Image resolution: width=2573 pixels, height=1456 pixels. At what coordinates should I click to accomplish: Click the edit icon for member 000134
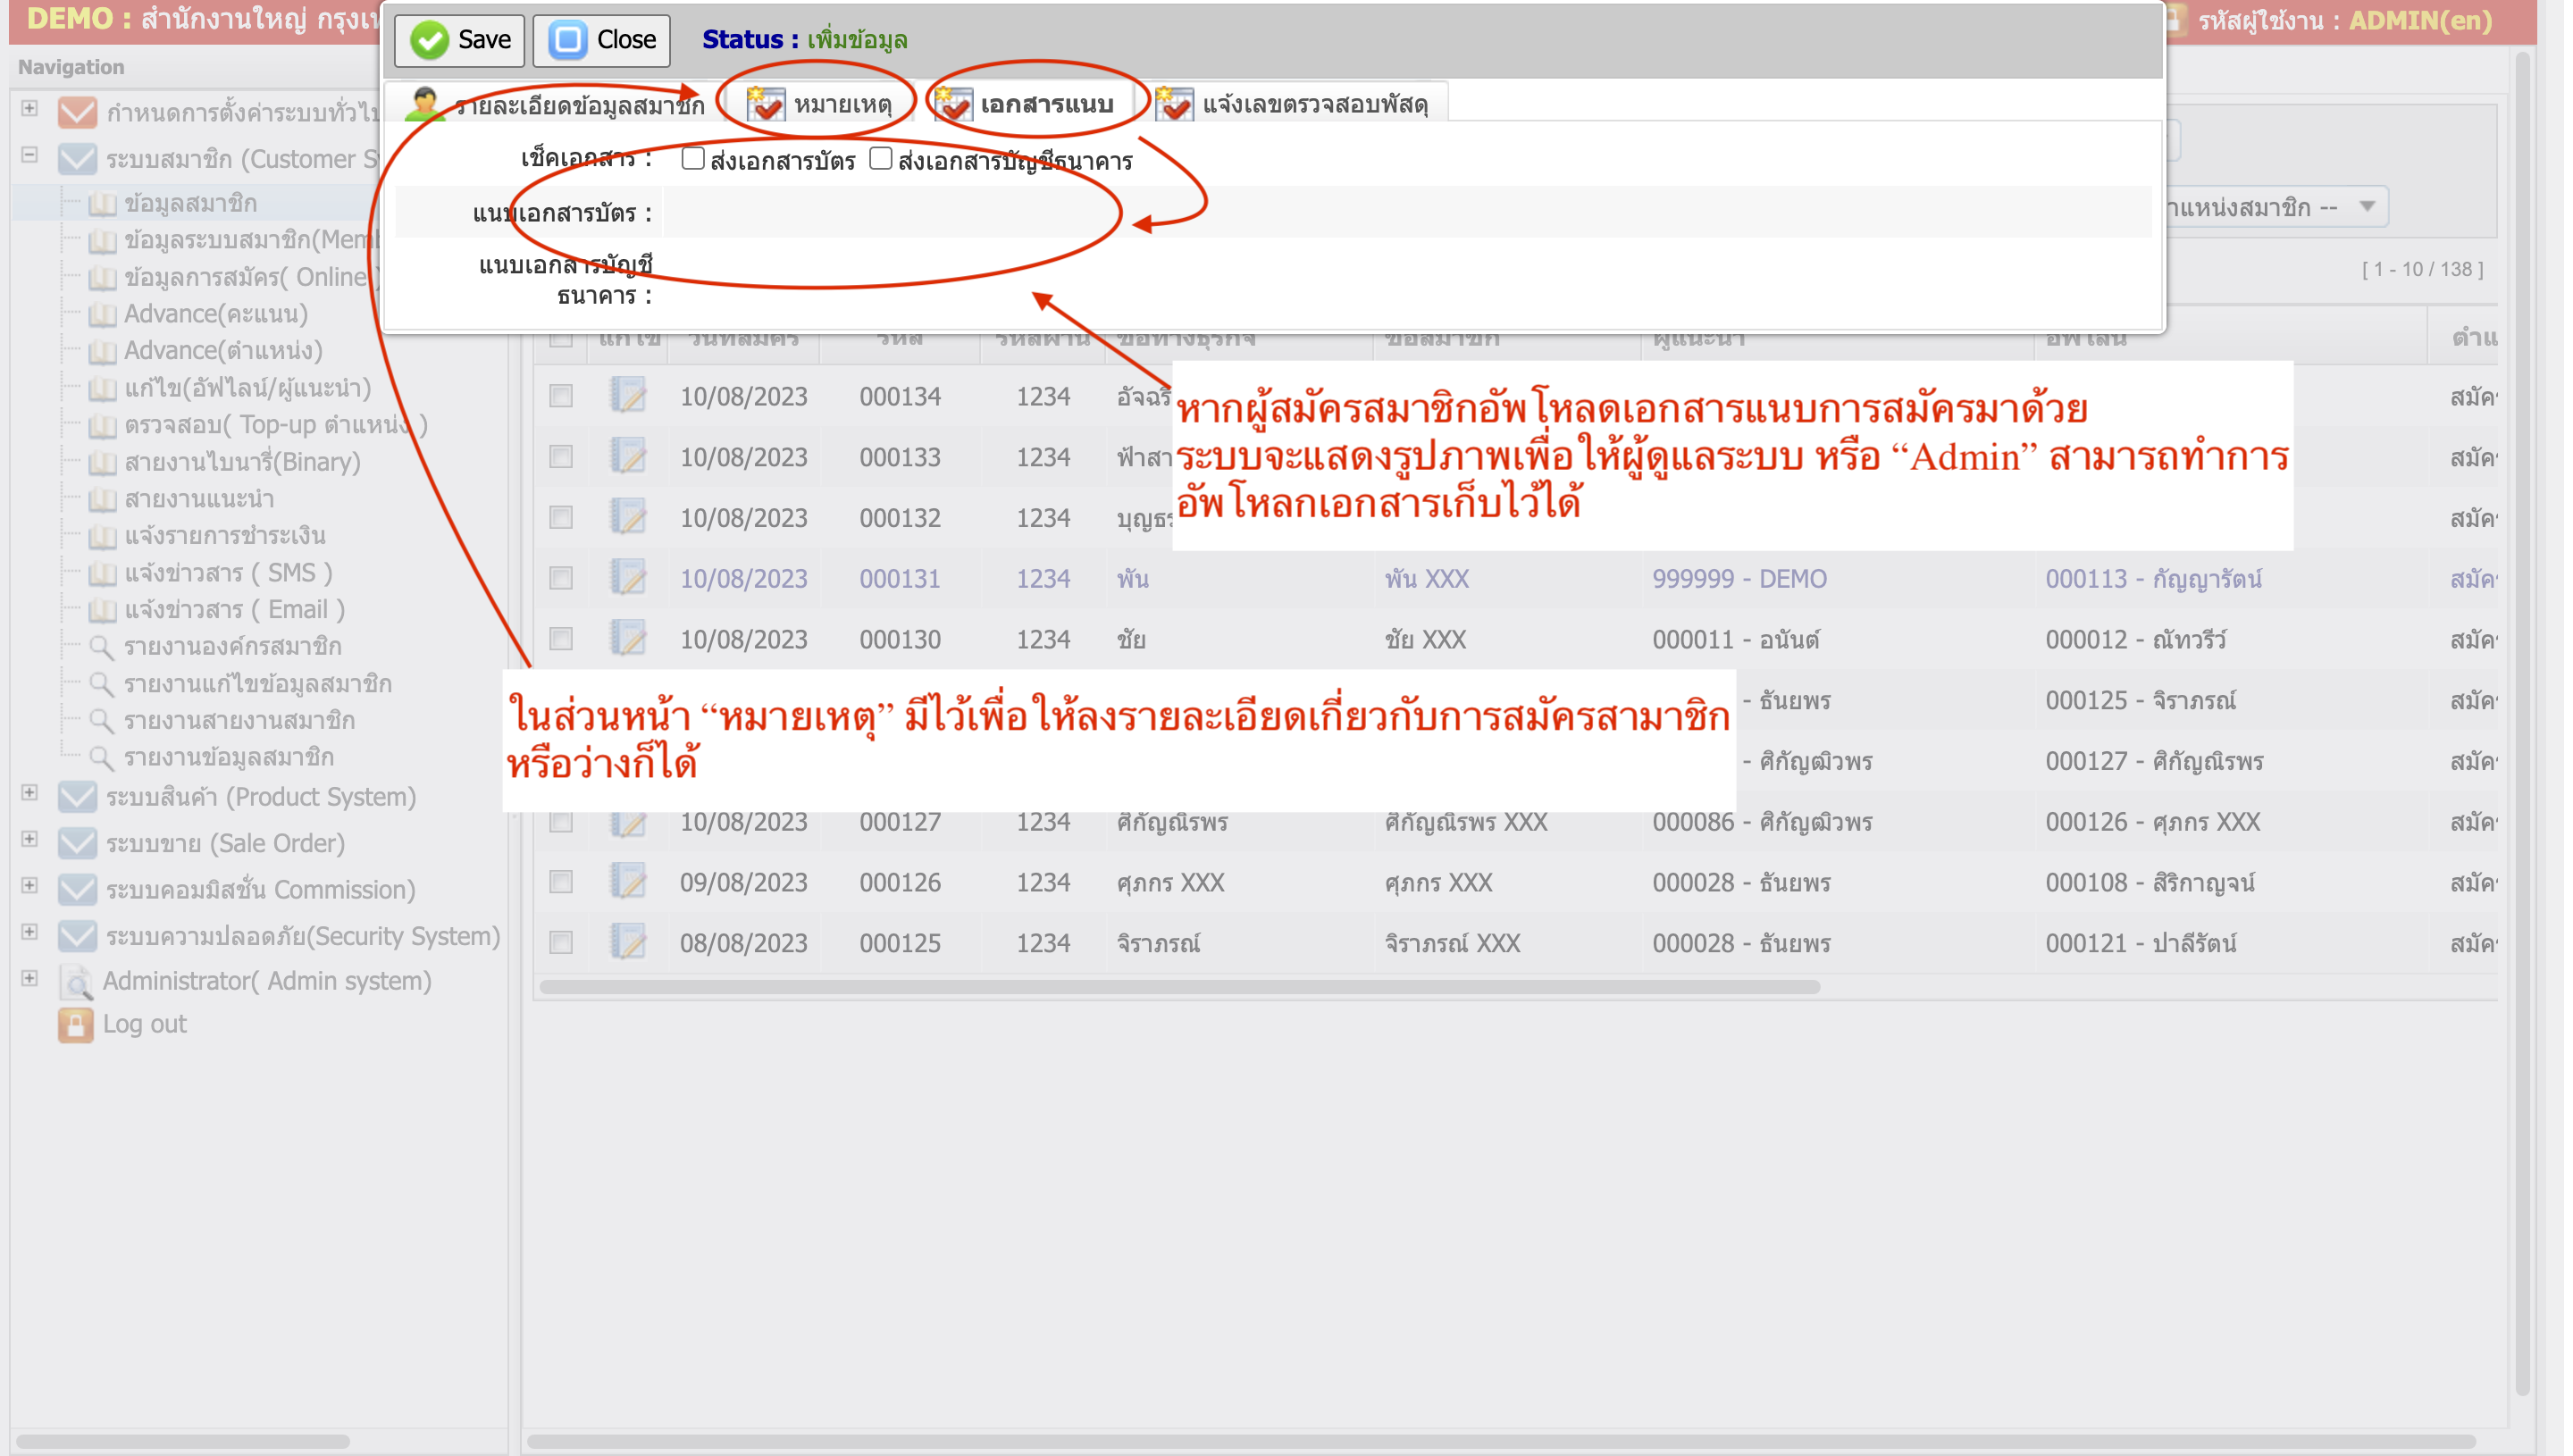tap(629, 396)
